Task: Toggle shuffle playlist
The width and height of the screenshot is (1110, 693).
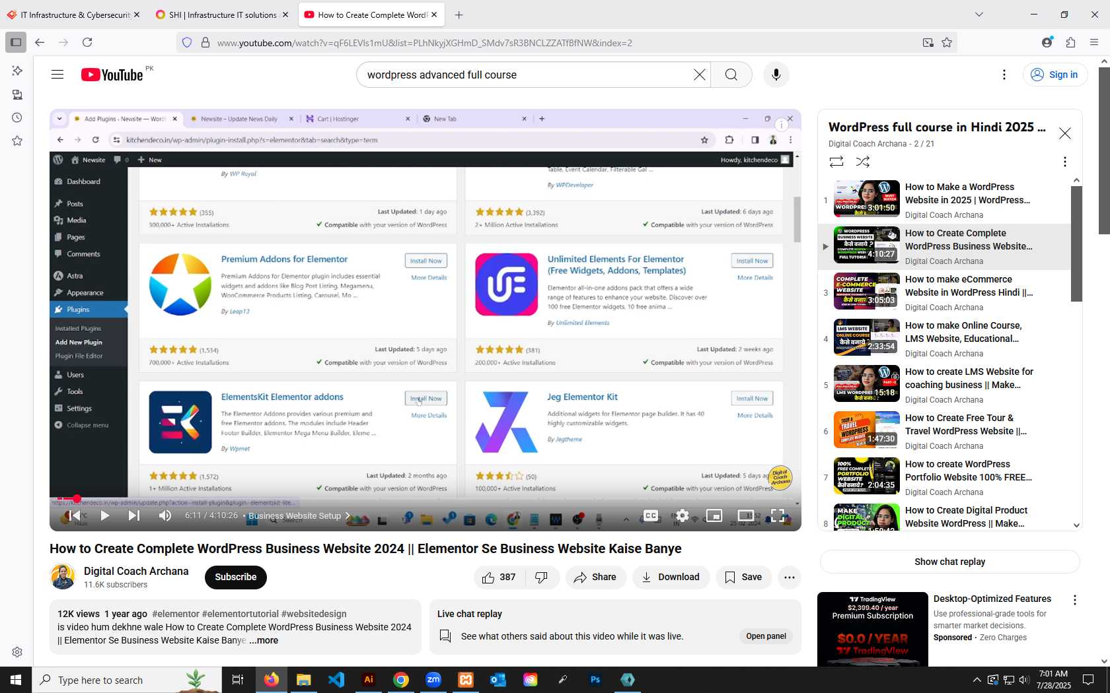Action: coord(863,162)
